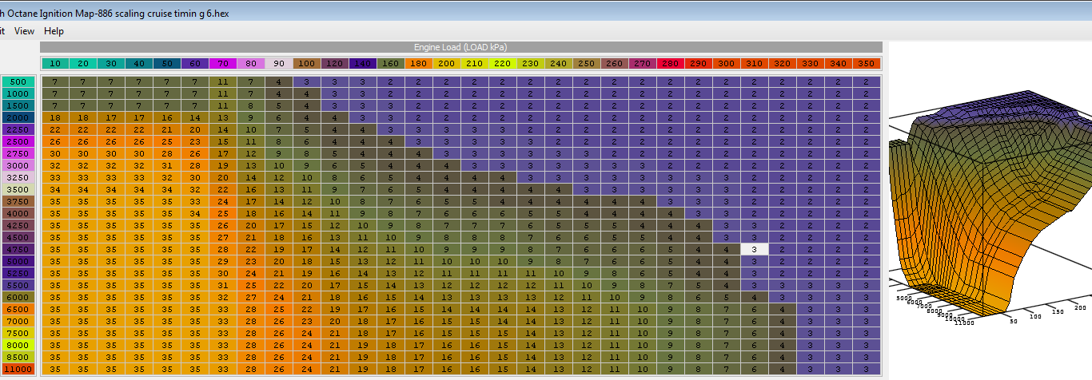This screenshot has width=1092, height=380.
Task: Open the View menu
Action: click(x=24, y=31)
